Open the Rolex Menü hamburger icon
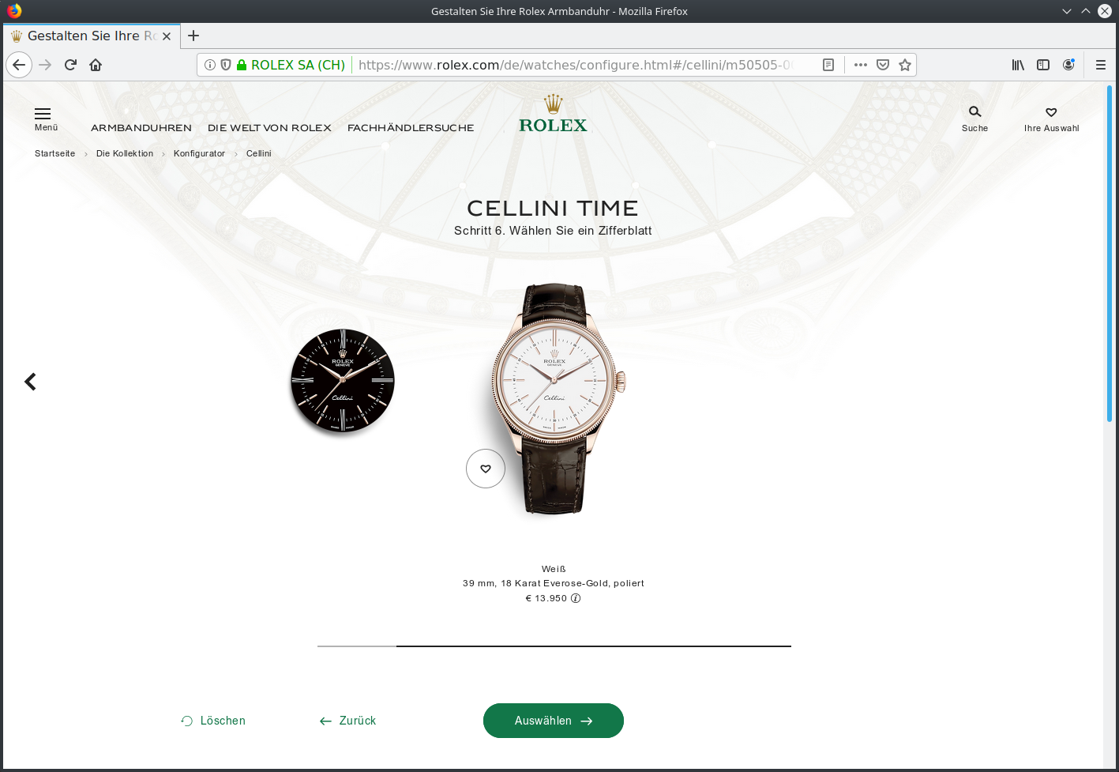This screenshot has height=772, width=1119. click(43, 114)
